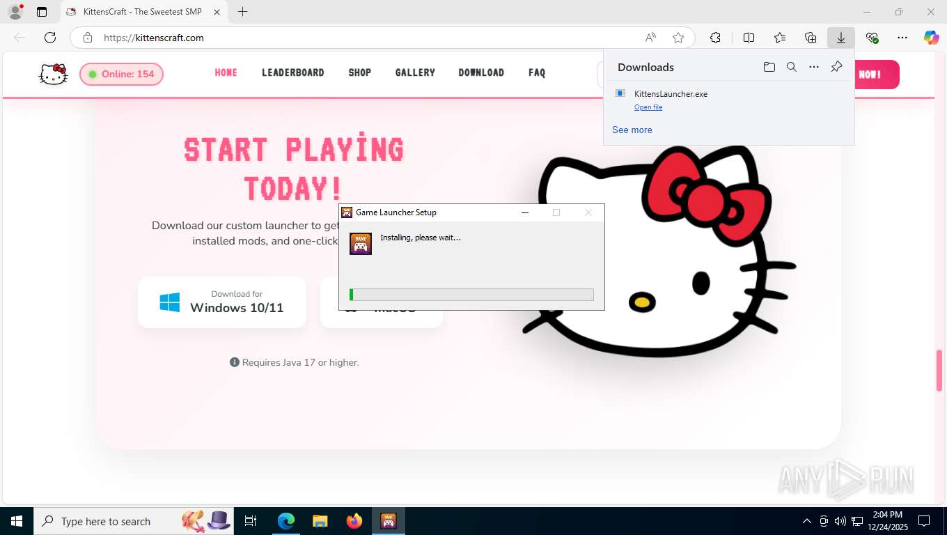947x535 pixels.
Task: Open File Explorer from taskbar
Action: tap(320, 521)
